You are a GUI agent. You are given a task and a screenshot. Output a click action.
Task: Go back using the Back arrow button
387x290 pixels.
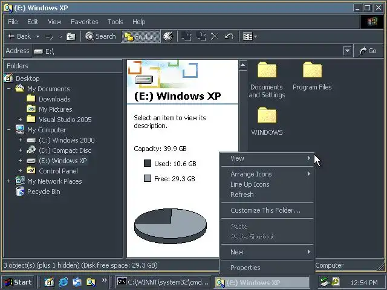tap(19, 36)
